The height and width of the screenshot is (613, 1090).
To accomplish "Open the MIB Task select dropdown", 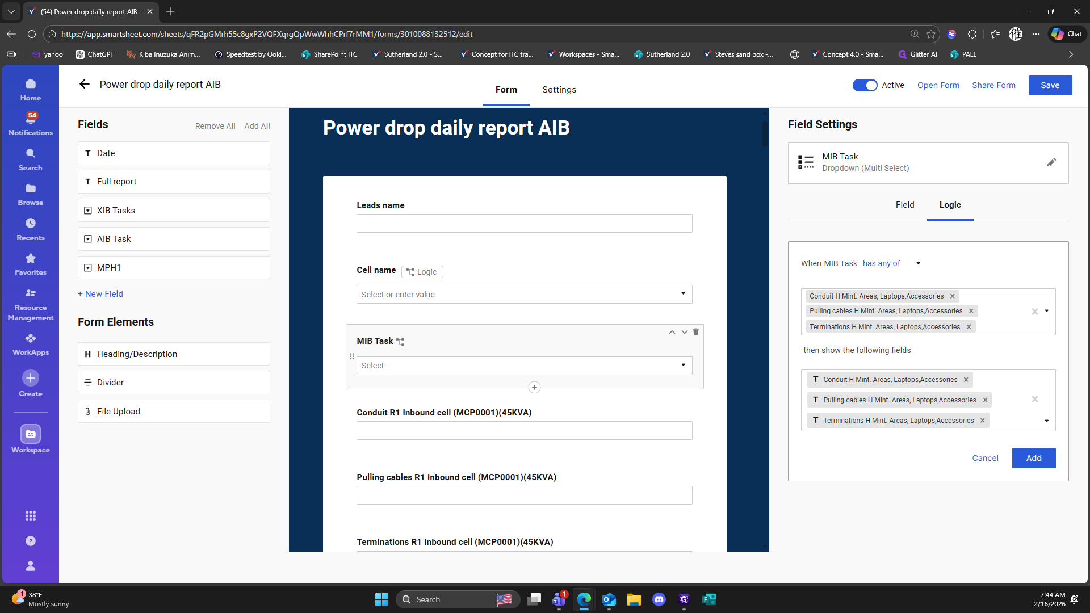I will 524,366.
